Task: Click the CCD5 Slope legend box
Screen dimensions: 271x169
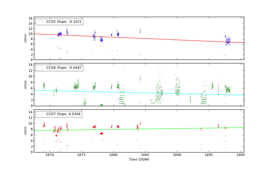Action: click(x=59, y=22)
